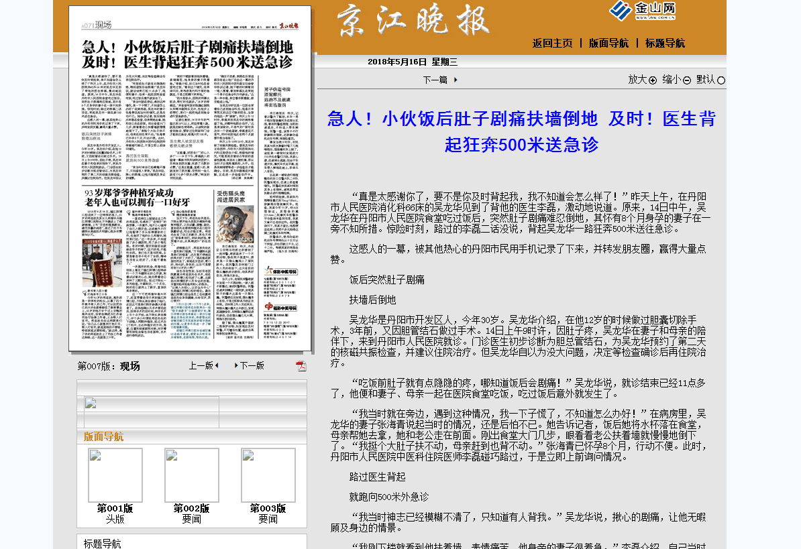Click the 下一篇 next article link
This screenshot has width=801, height=549.
point(435,80)
